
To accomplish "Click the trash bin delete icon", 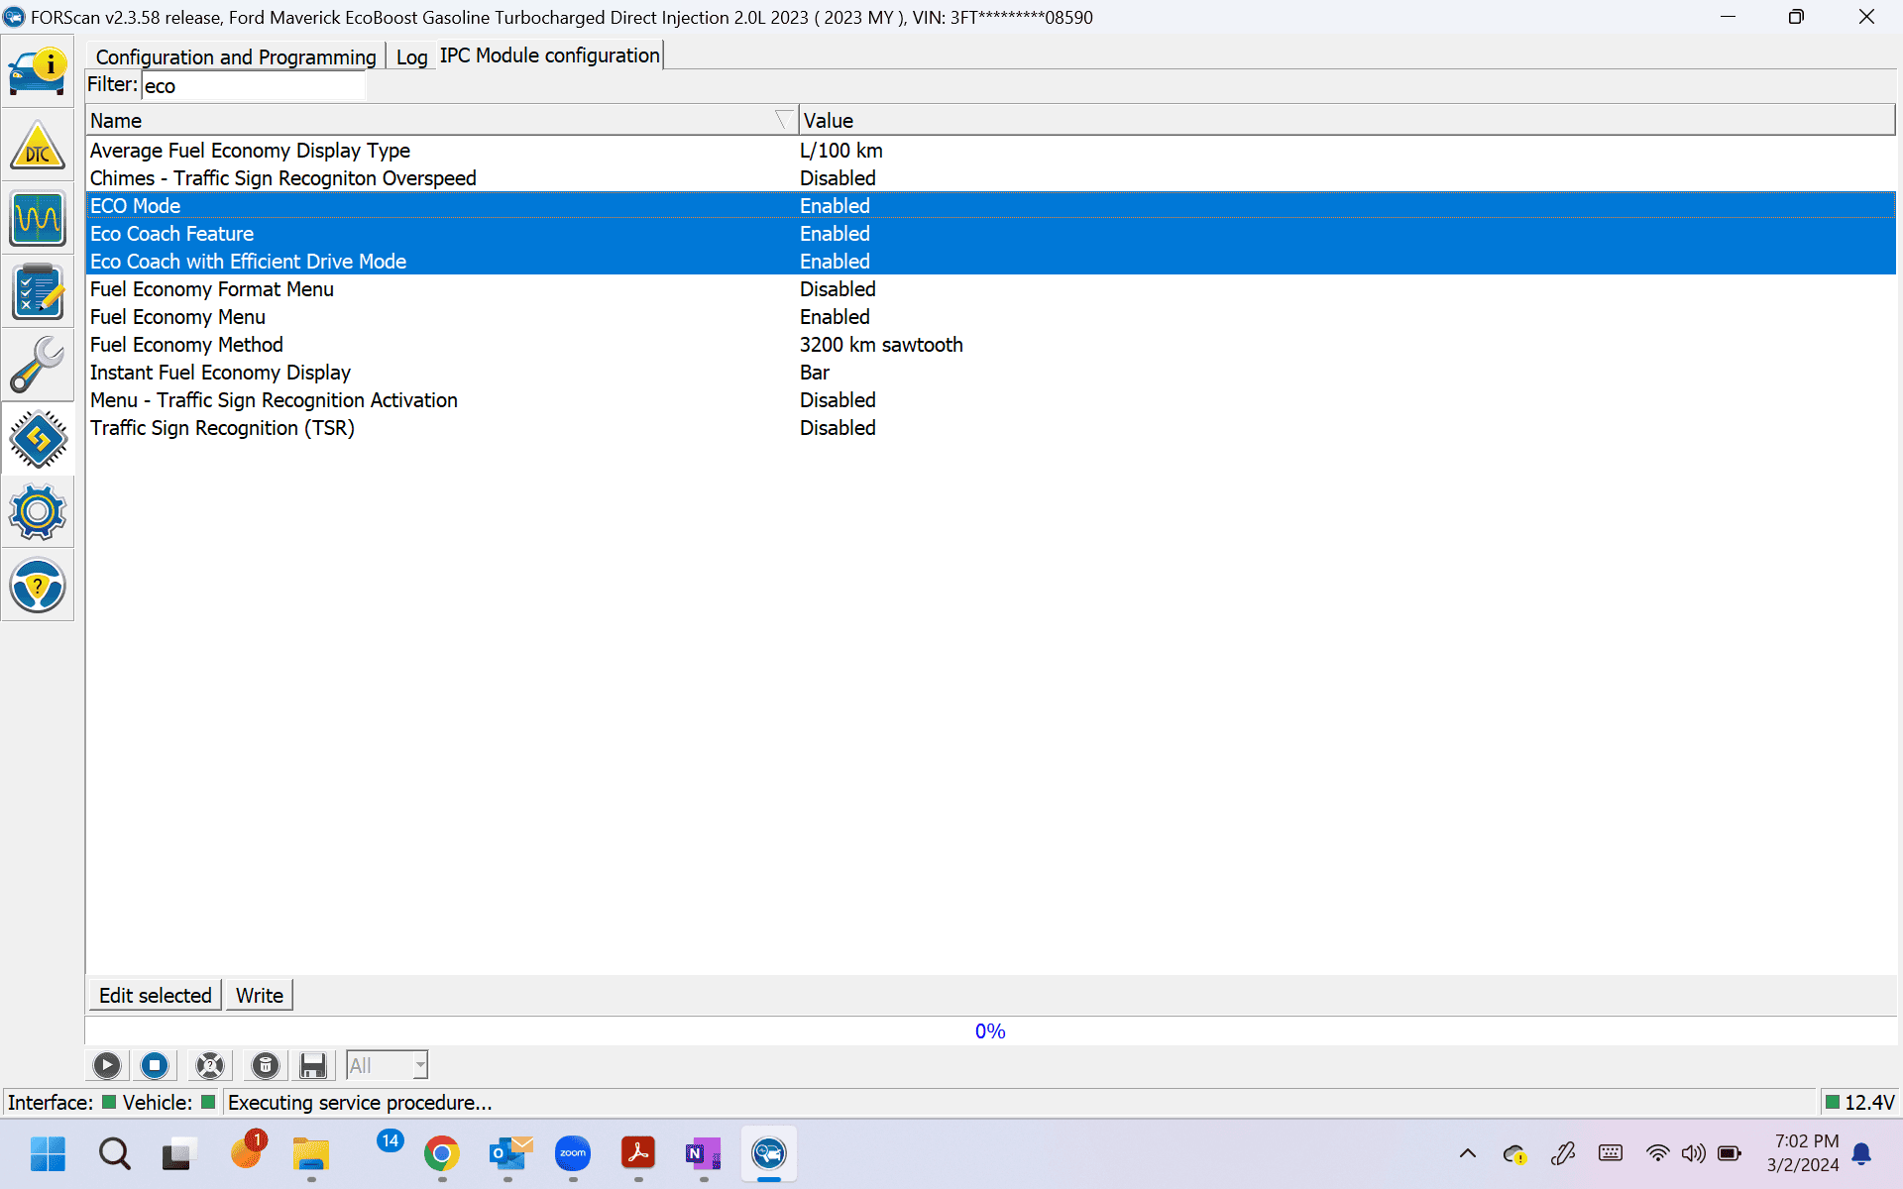I will coord(266,1065).
